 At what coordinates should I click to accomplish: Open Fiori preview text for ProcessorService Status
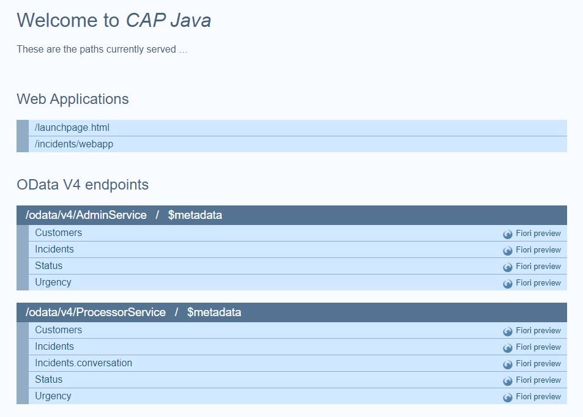pyautogui.click(x=538, y=380)
